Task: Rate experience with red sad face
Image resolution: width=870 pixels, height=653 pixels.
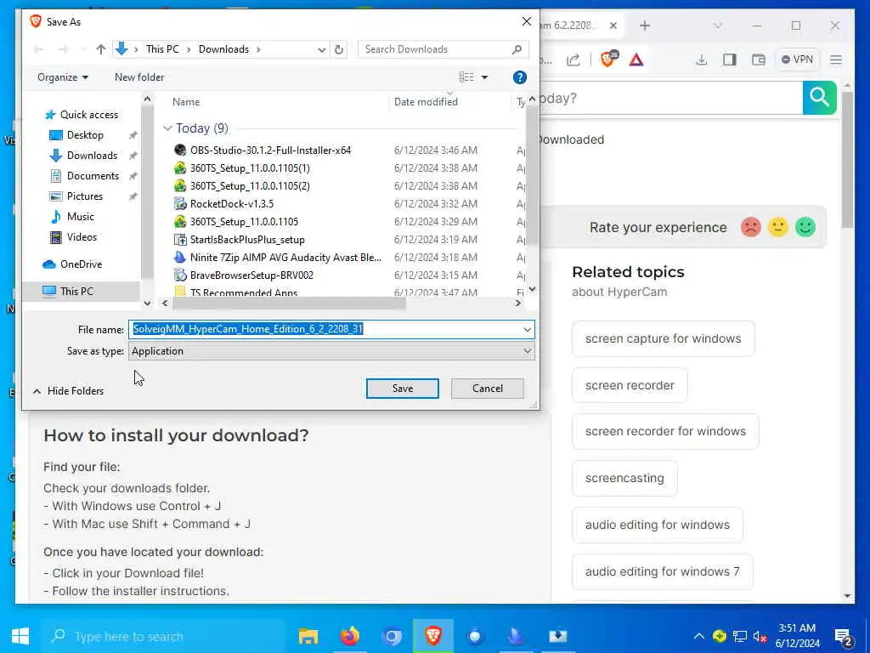Action: point(751,227)
